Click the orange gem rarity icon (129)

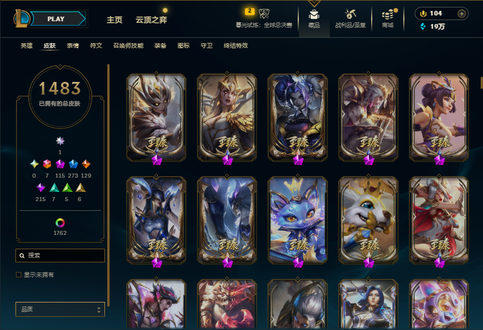[x=86, y=164]
